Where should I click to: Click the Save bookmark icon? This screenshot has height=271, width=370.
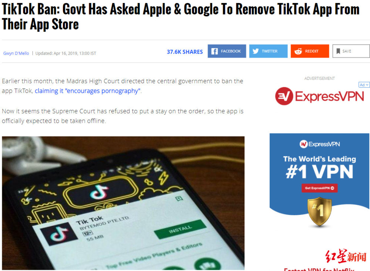(x=338, y=51)
